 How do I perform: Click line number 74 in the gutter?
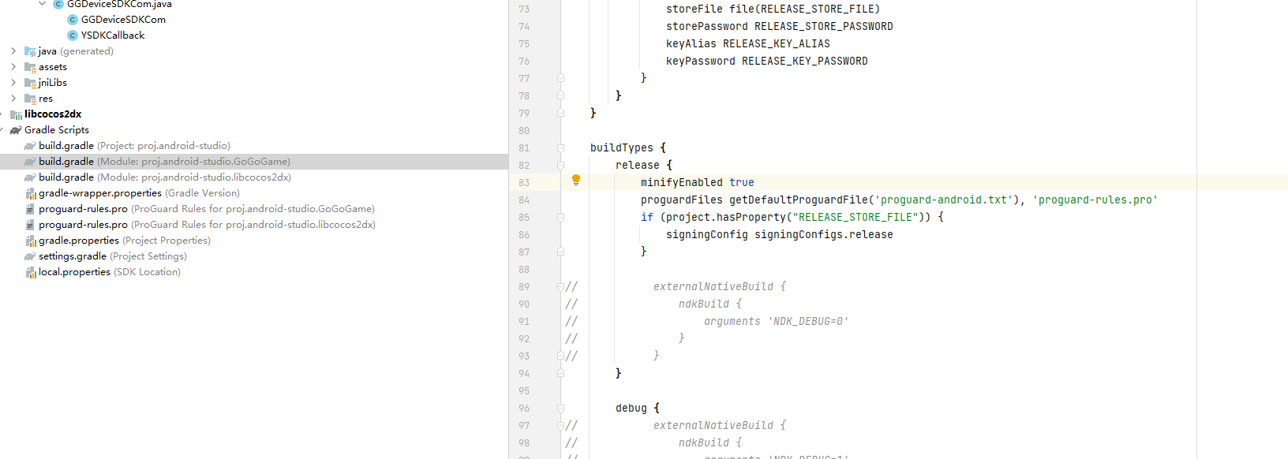(524, 26)
